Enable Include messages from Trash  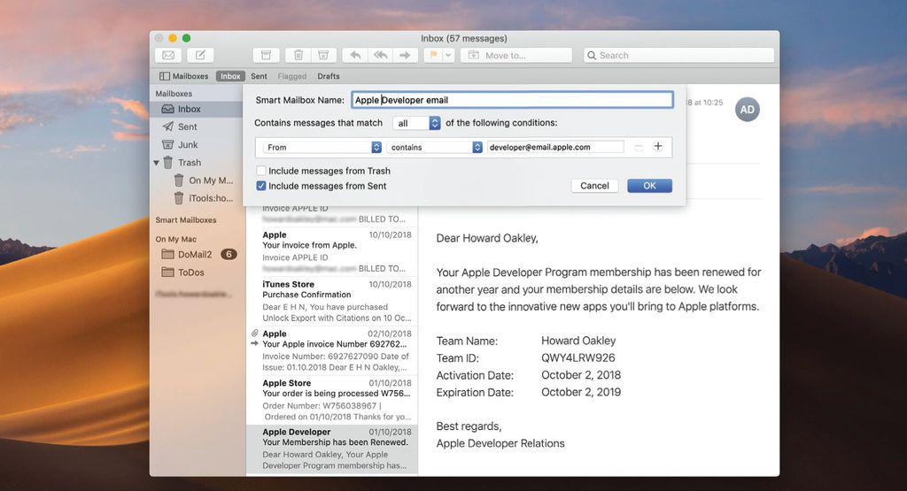coord(261,171)
